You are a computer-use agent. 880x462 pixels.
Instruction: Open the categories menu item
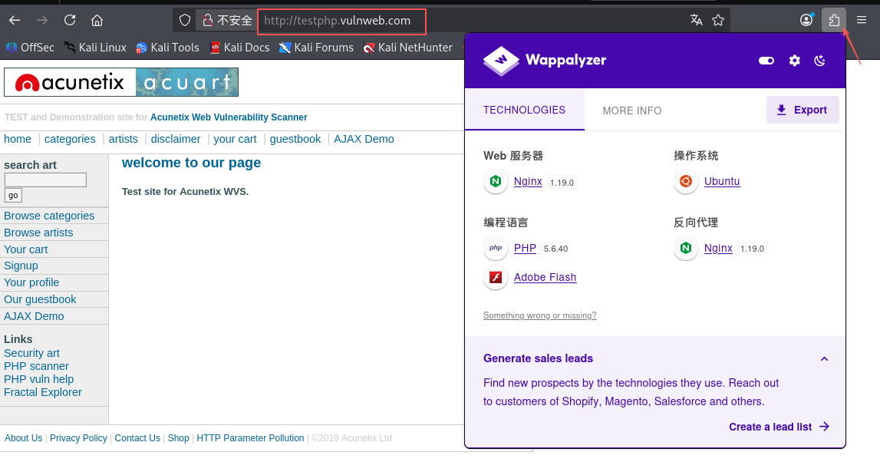click(70, 139)
